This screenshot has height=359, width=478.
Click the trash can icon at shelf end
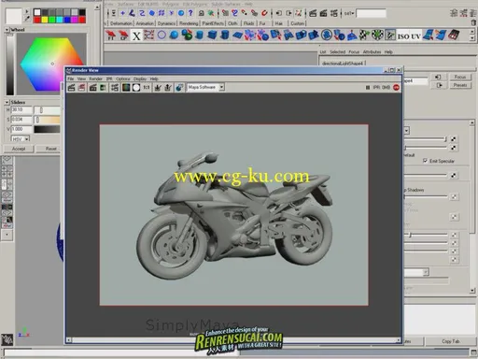(473, 22)
